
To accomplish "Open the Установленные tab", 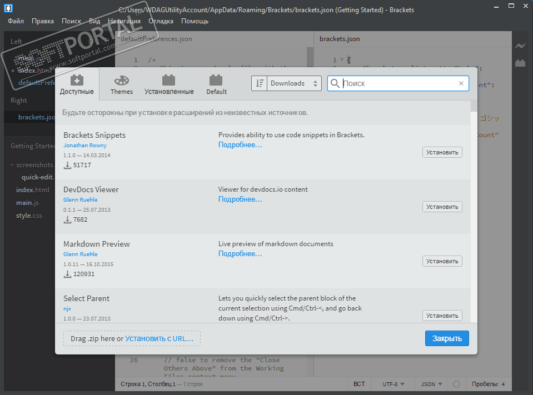I will 169,84.
